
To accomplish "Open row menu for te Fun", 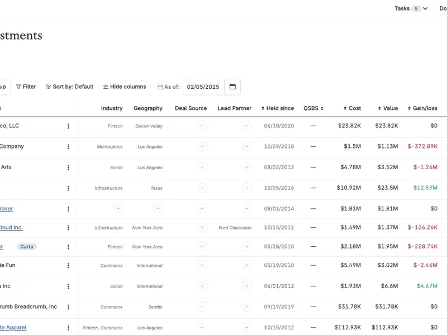I will pyautogui.click(x=68, y=266).
